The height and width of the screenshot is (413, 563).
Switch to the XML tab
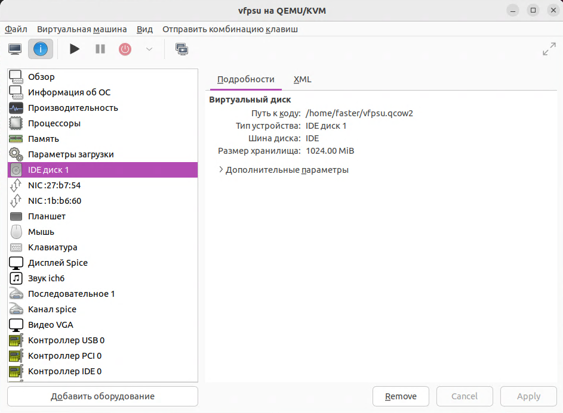[302, 79]
